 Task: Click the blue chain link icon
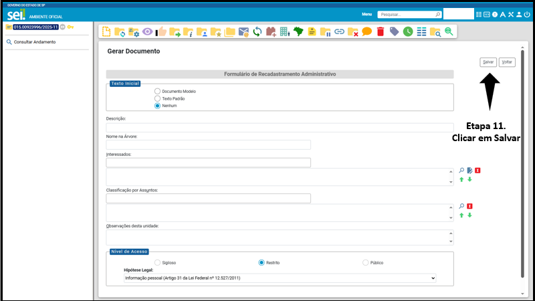coord(339,31)
